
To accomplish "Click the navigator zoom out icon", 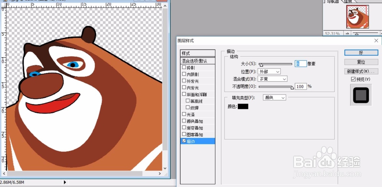I will tap(347, 34).
